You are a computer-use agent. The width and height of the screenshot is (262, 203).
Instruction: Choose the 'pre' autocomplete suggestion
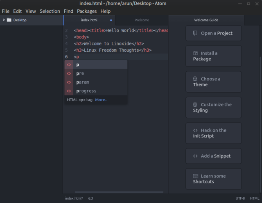point(96,73)
